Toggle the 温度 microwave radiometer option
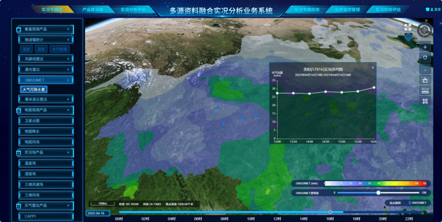Image resolution: width=442 pixels, height=222 pixels. click(x=27, y=49)
